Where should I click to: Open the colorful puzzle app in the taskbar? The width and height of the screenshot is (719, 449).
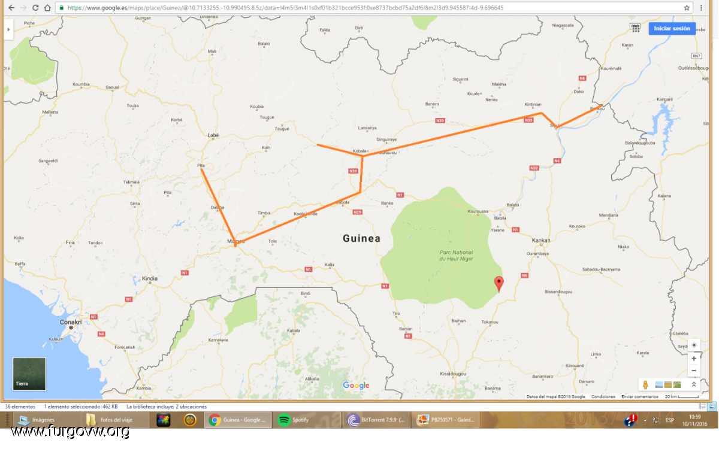pos(164,420)
